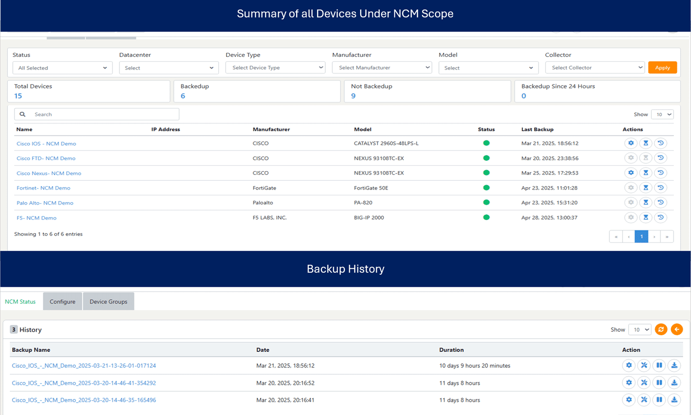Open the Device Groups tab
This screenshot has width=691, height=415.
tap(108, 302)
